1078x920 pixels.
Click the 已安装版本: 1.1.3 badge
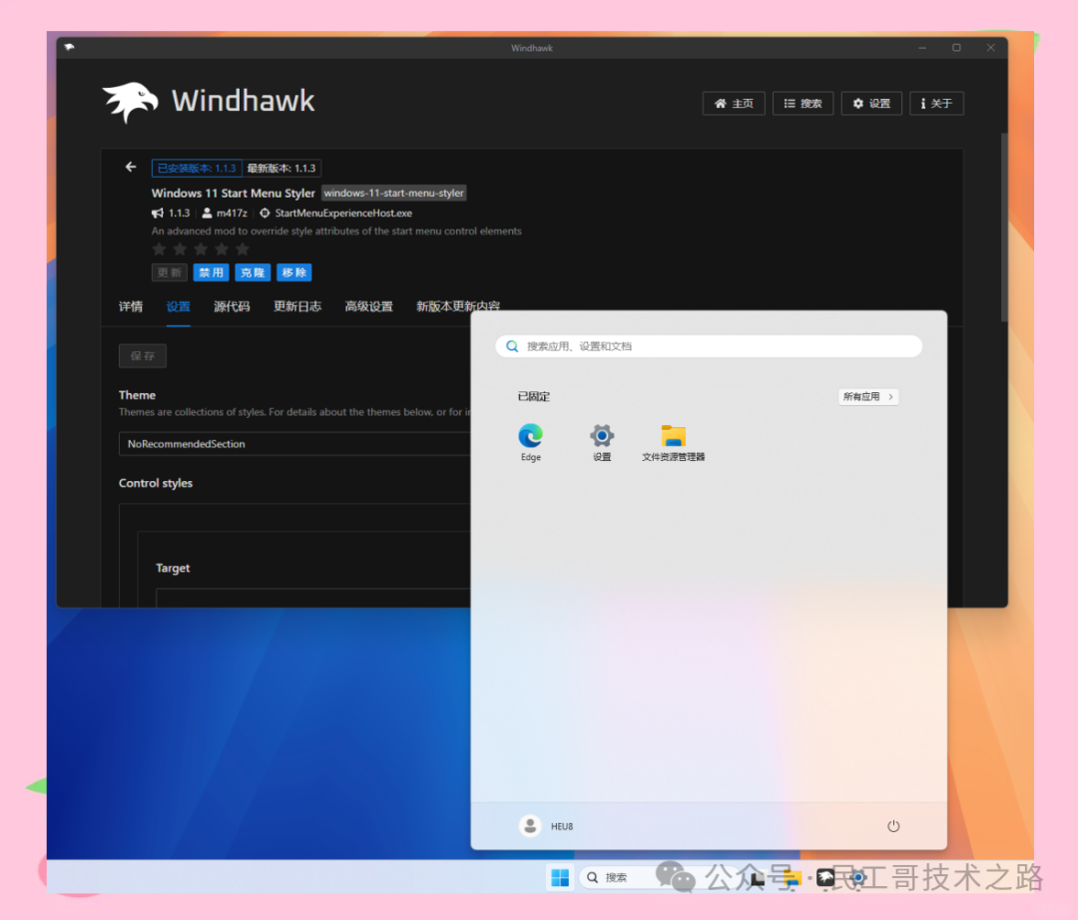(197, 169)
